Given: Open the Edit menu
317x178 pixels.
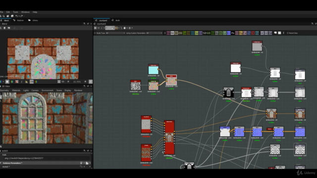Looking at the screenshot, I should (8, 12).
